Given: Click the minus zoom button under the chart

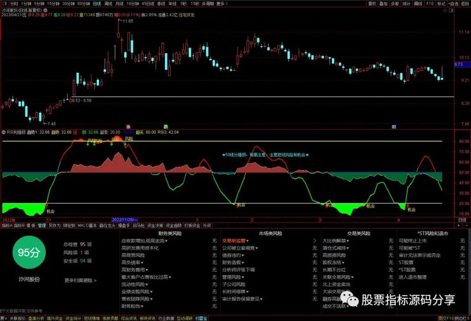Looking at the screenshot, I should click(x=466, y=225).
